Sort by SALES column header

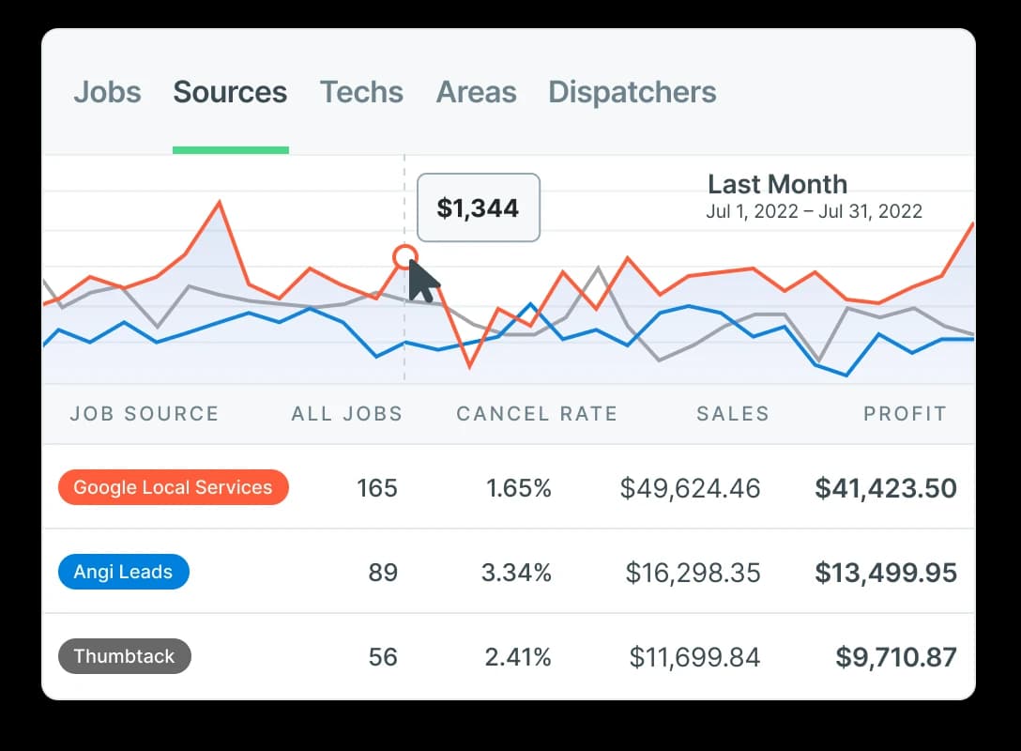733,414
